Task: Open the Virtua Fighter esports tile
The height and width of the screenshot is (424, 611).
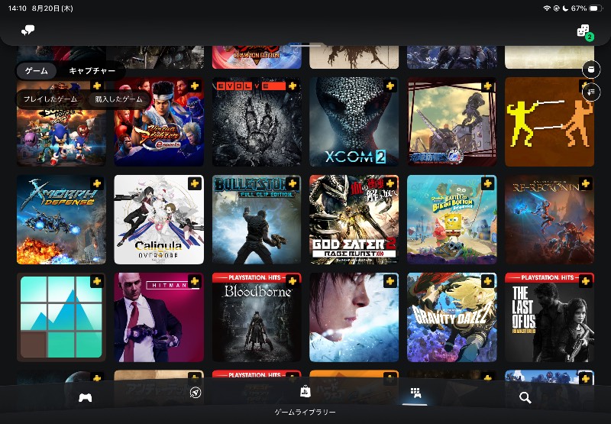Action: click(x=159, y=122)
